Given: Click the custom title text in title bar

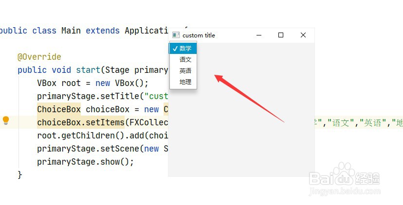Looking at the screenshot, I should 199,35.
